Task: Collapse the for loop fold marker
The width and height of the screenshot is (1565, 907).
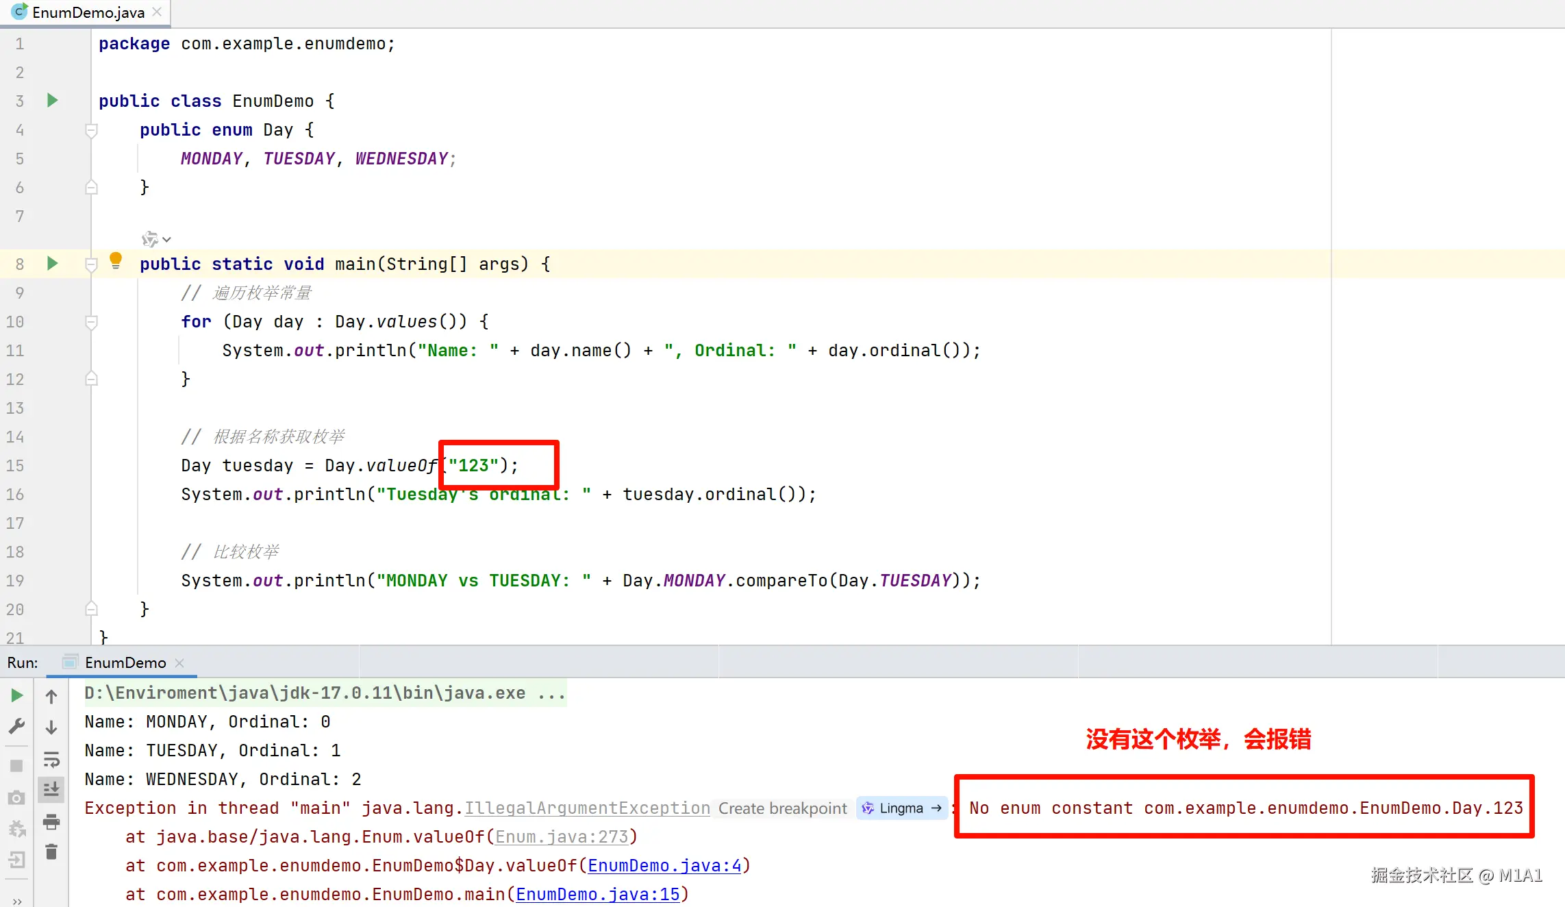Action: 91,322
